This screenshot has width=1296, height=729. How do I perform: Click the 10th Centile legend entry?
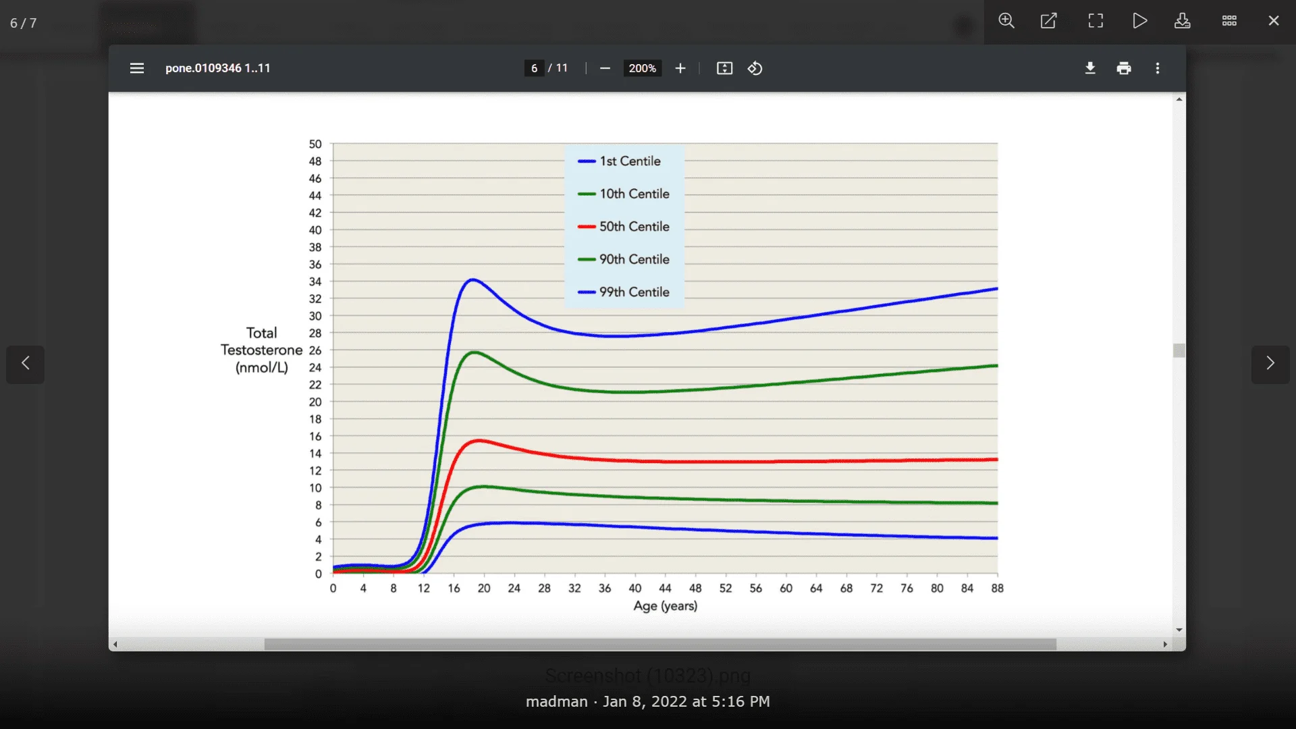coord(623,194)
